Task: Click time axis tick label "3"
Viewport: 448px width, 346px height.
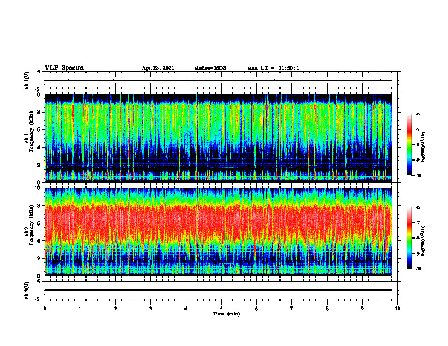Action: click(150, 309)
